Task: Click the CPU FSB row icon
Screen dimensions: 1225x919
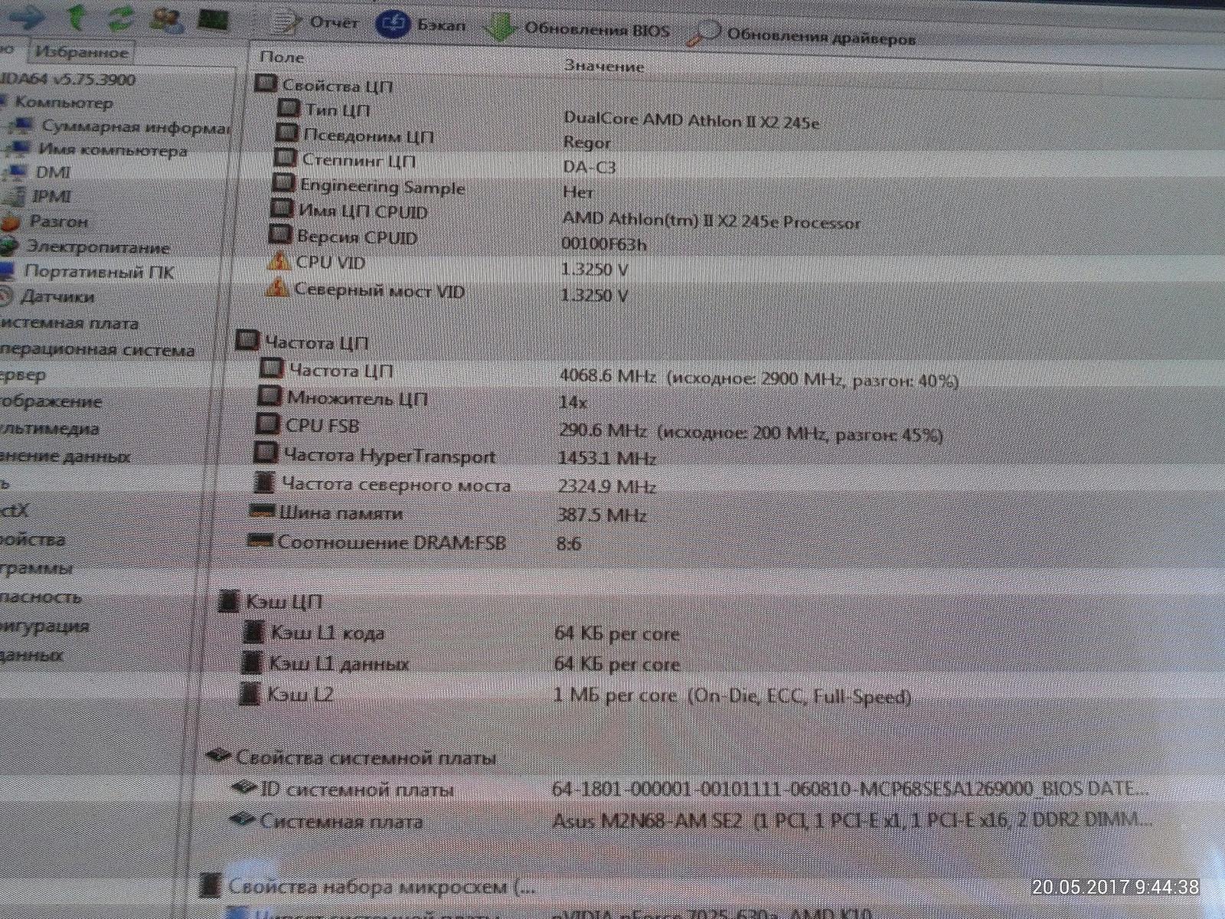Action: click(x=266, y=424)
